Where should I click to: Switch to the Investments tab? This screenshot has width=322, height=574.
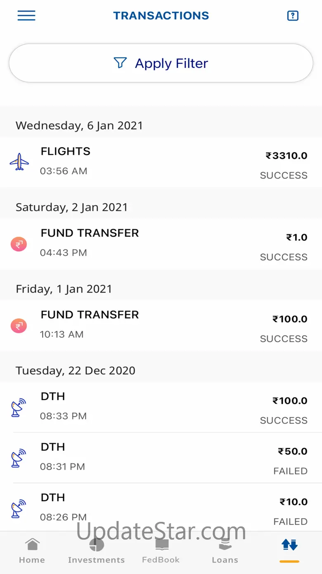(96, 551)
